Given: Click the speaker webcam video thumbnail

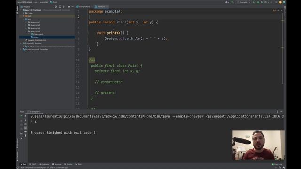Looking at the screenshot, I should click(258, 145).
